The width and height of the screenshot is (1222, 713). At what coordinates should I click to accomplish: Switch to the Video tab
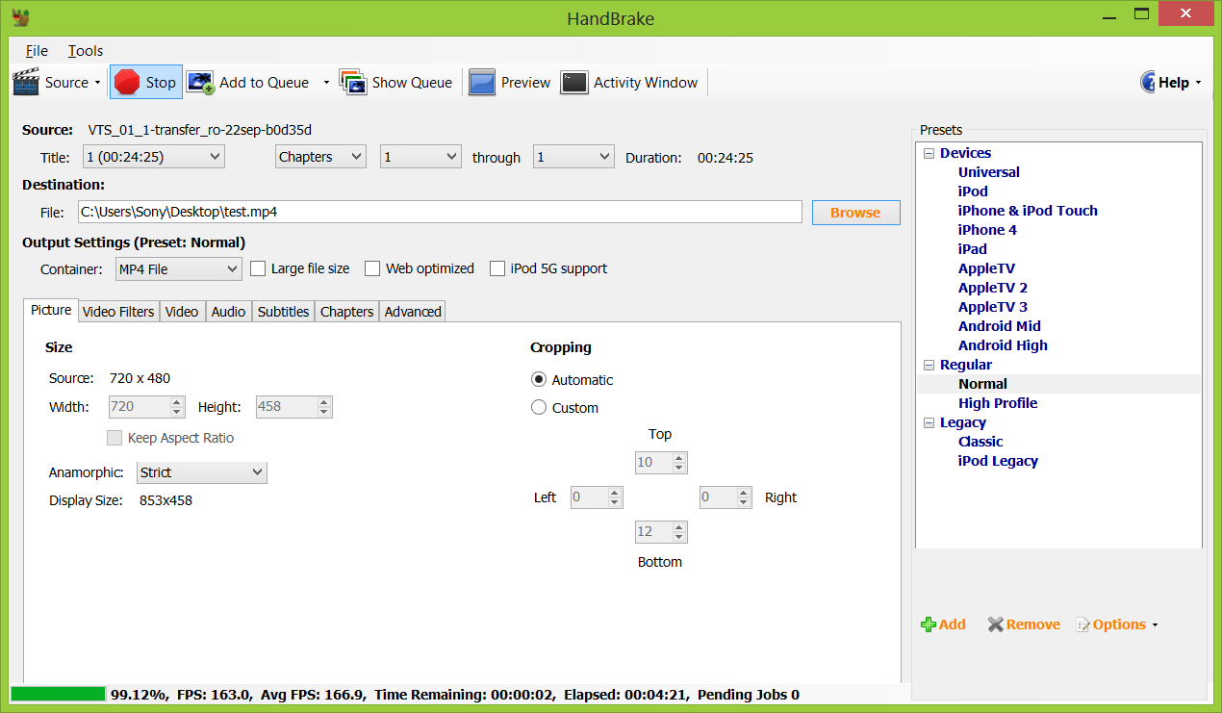pyautogui.click(x=182, y=312)
